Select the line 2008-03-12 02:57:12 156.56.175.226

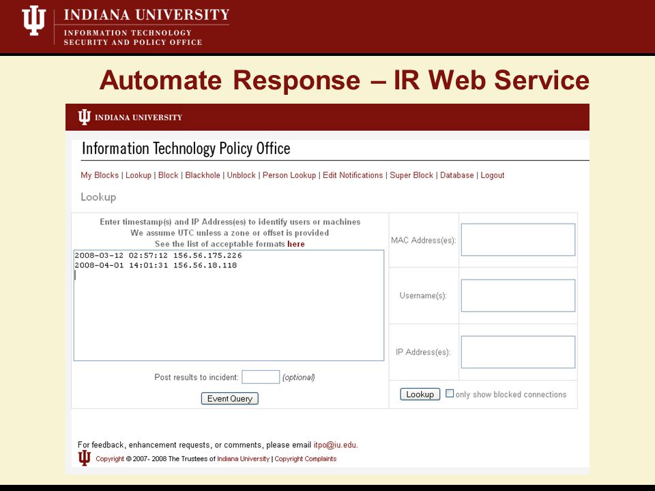coord(158,256)
